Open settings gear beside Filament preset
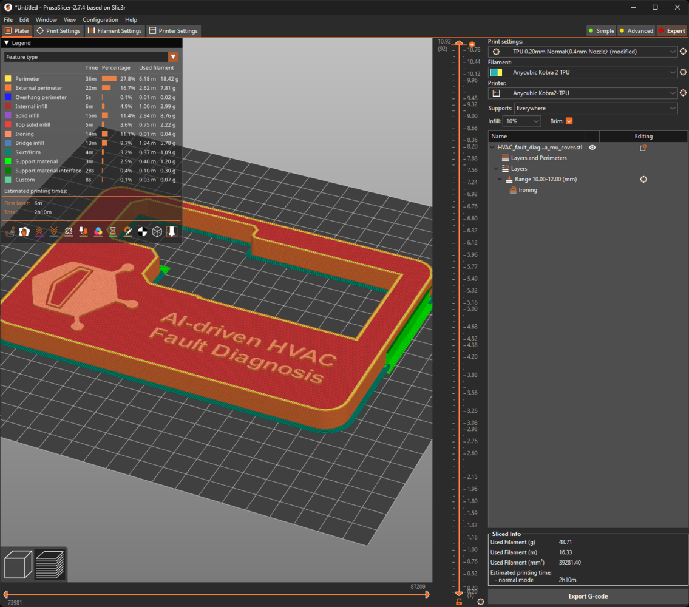Viewport: 689px width, 607px height. click(683, 73)
